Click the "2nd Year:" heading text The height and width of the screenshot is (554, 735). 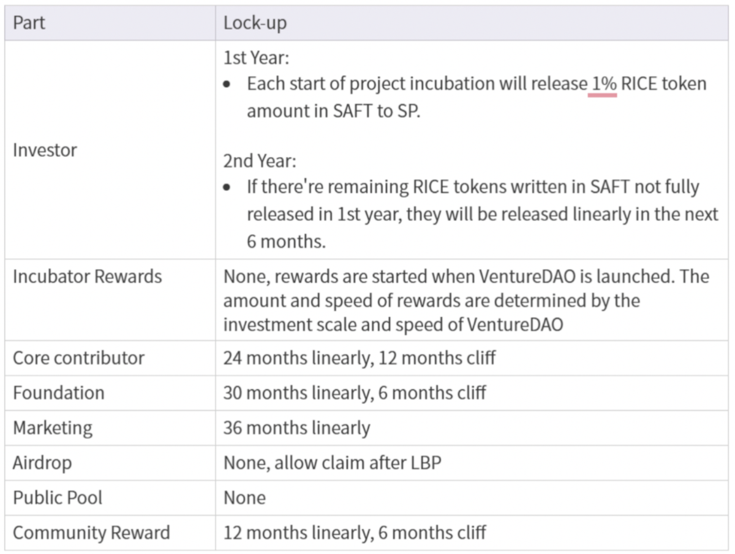click(259, 161)
